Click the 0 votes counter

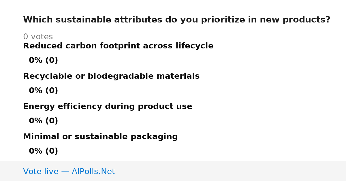38,37
